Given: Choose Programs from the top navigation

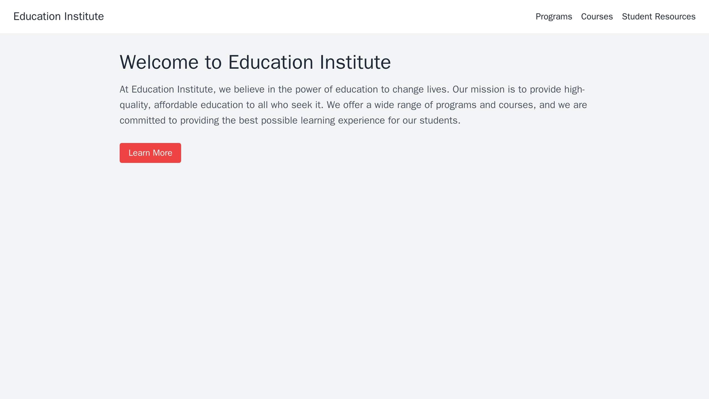Looking at the screenshot, I should pos(553,16).
